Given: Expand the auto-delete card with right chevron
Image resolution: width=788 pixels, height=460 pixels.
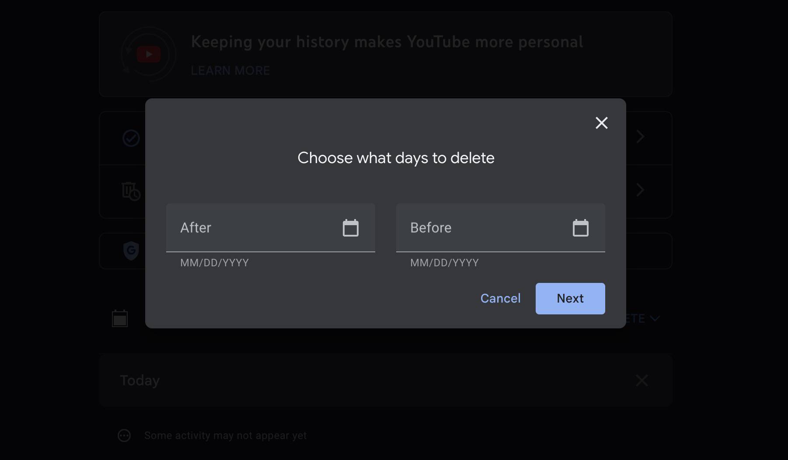Looking at the screenshot, I should click(640, 190).
